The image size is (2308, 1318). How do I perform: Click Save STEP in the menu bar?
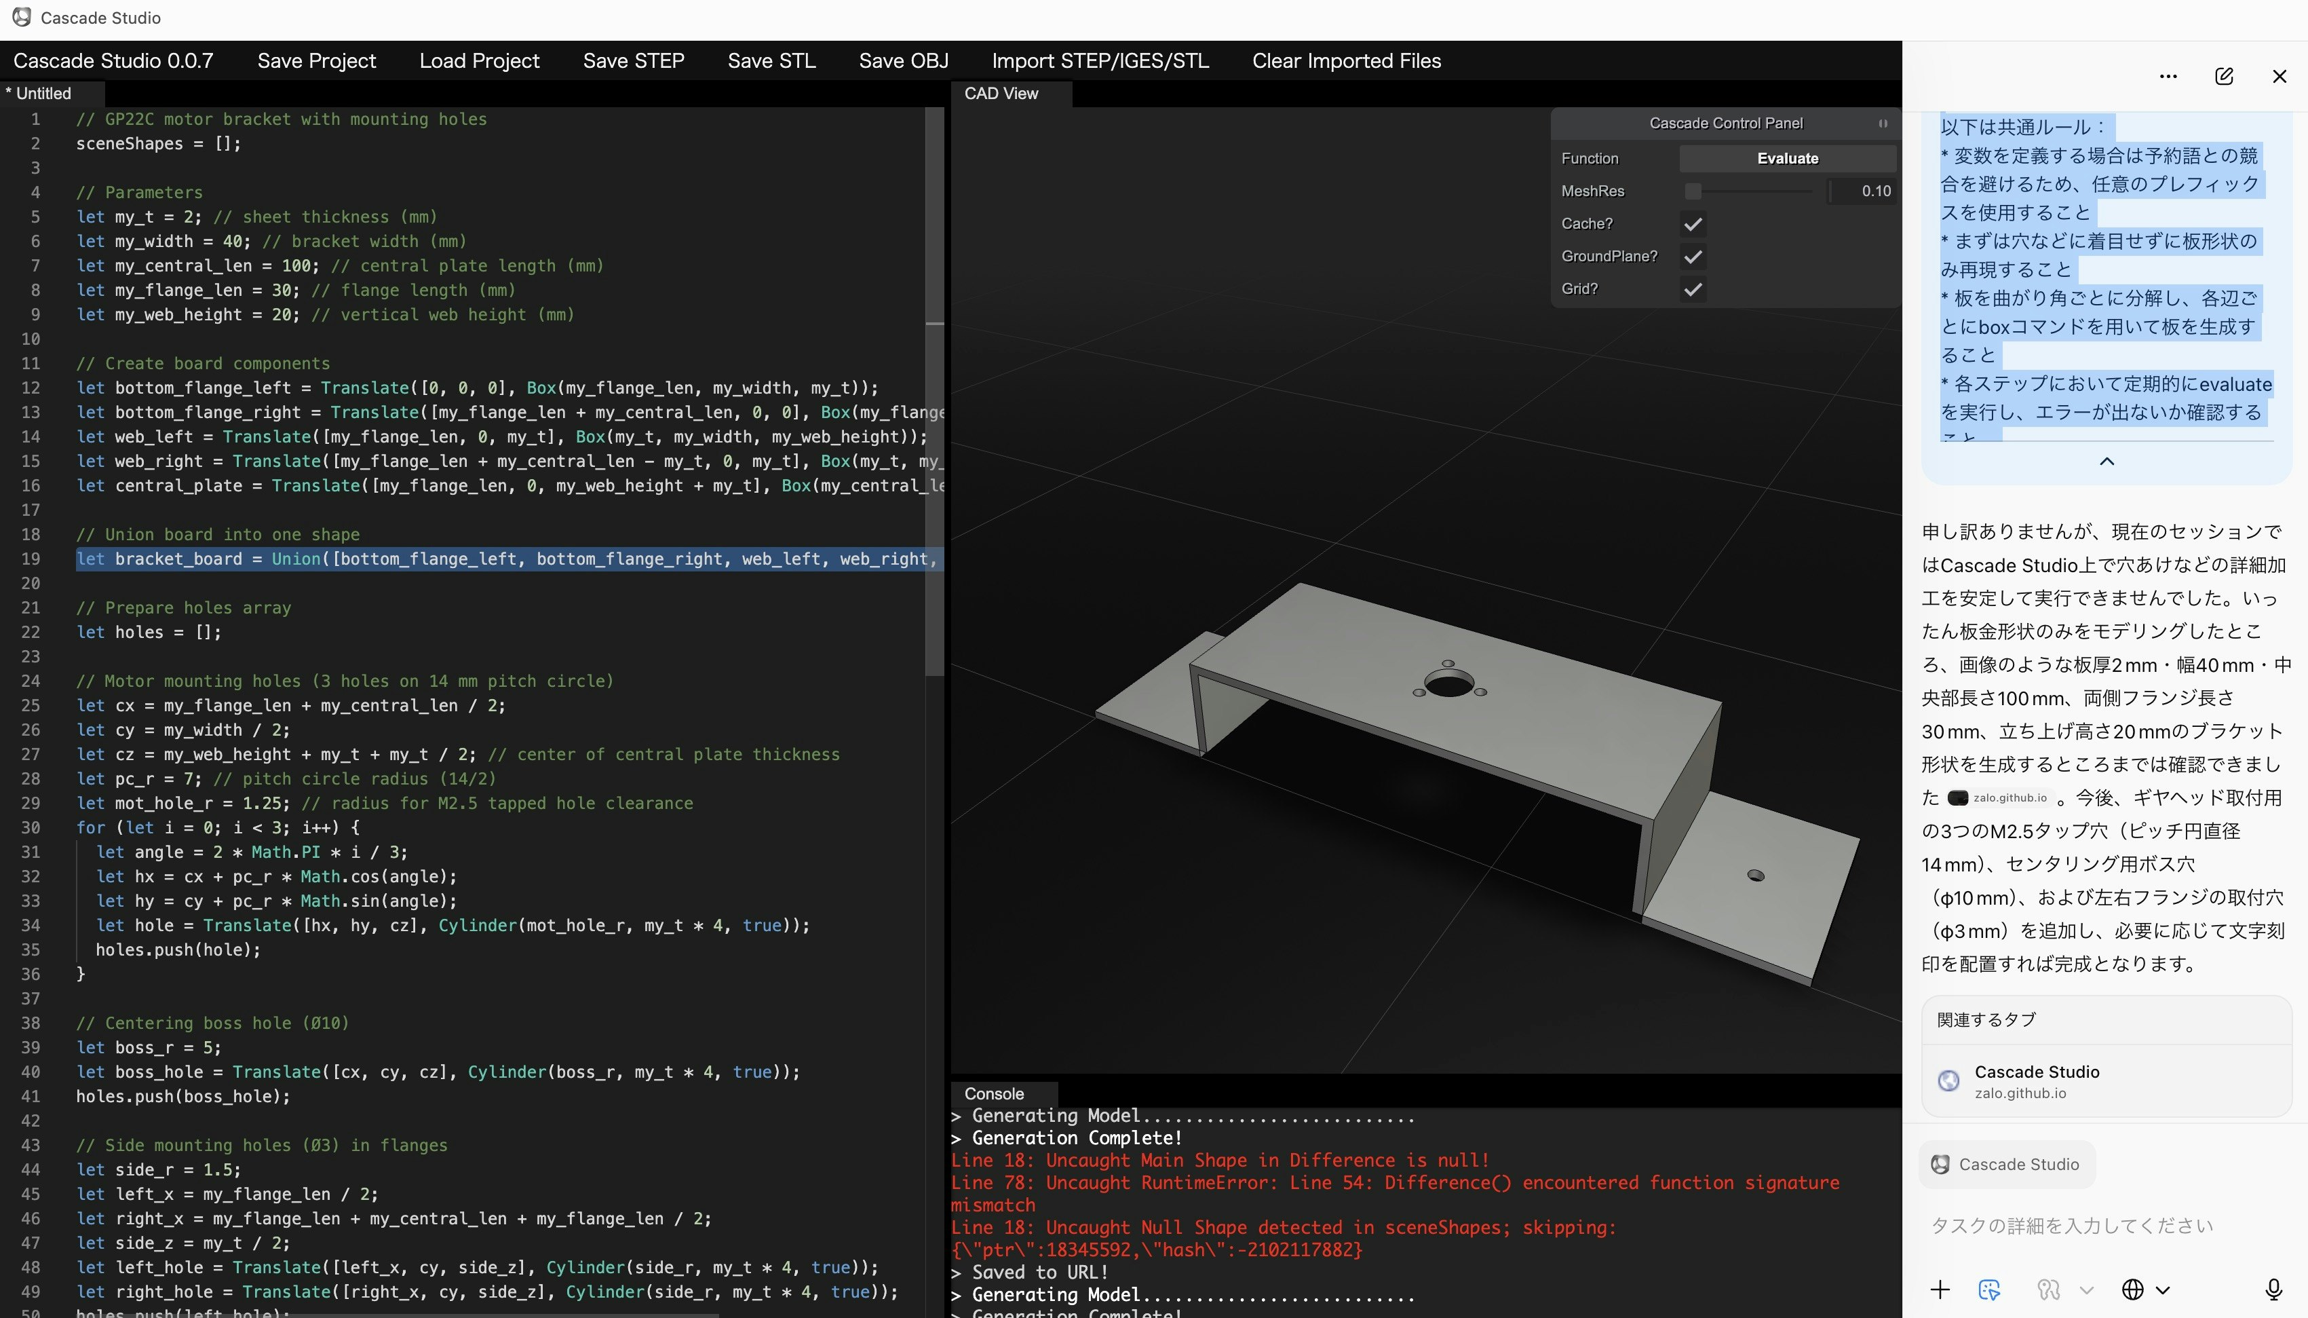pos(634,60)
